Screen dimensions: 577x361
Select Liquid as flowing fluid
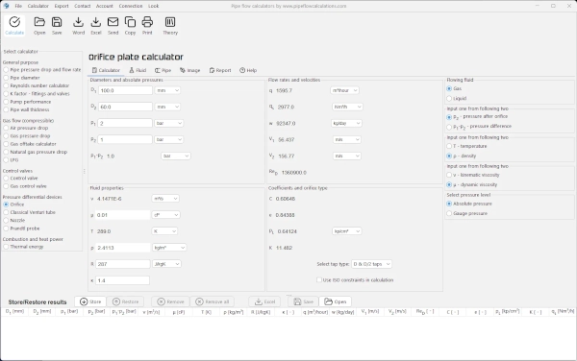[456, 99]
